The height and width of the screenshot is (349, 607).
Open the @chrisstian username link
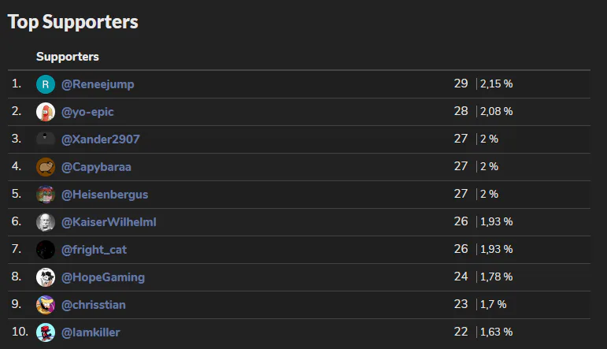pos(93,305)
